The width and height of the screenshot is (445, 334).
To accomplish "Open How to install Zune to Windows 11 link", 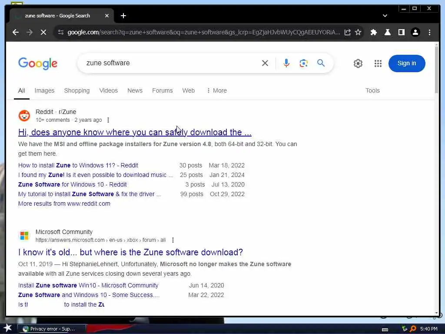I will [x=78, y=165].
